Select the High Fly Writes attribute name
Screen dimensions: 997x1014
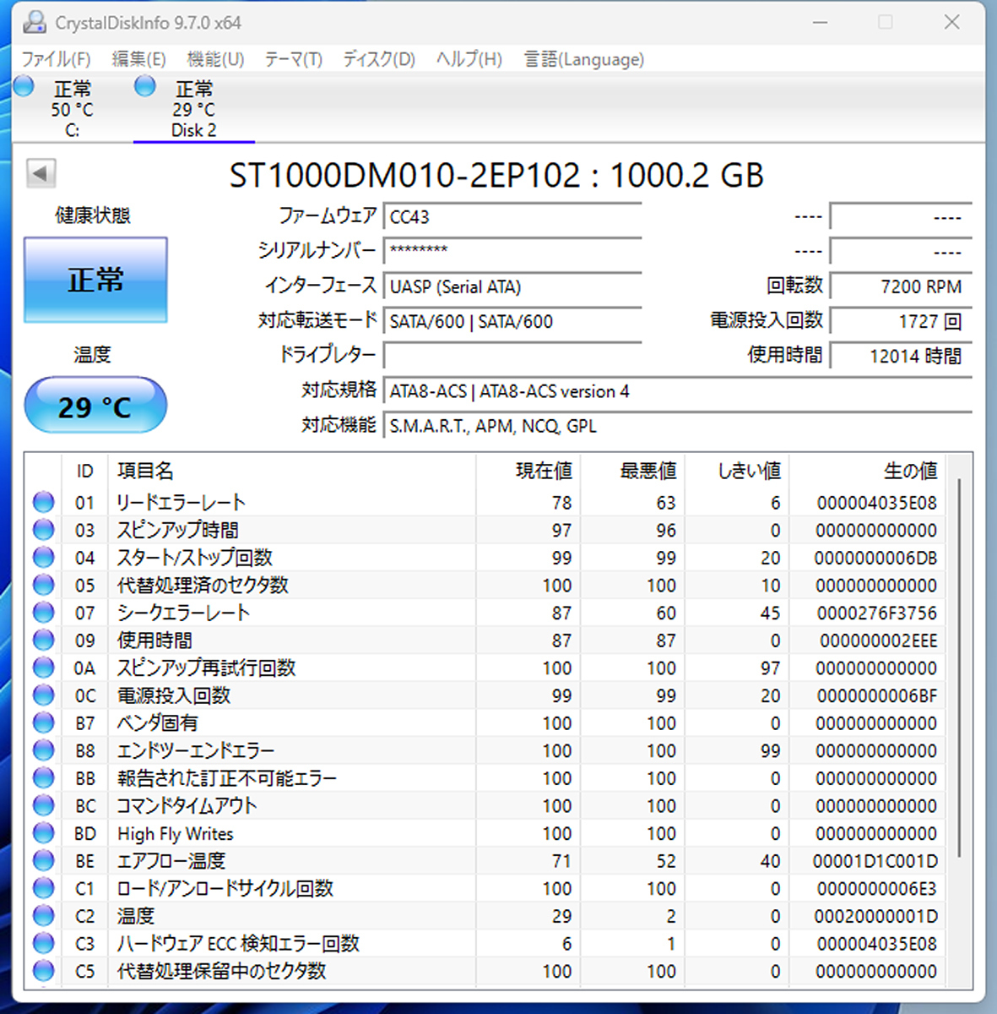pos(176,834)
